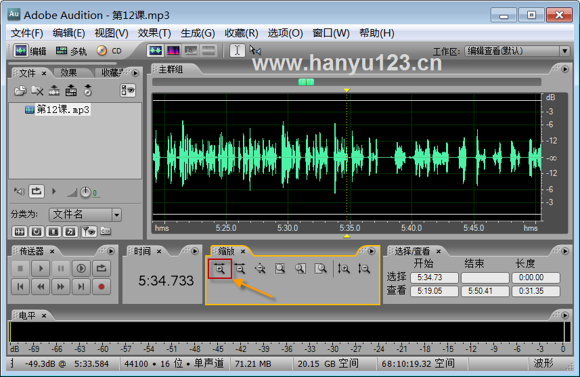Open 选择/查看 panel options menu arrow
The image size is (580, 377).
(x=565, y=251)
